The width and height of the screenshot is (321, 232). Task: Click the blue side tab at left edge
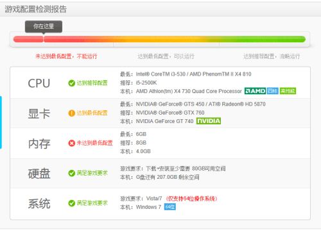1,122
